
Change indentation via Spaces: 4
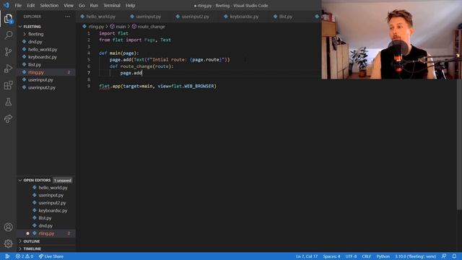[x=331, y=256]
